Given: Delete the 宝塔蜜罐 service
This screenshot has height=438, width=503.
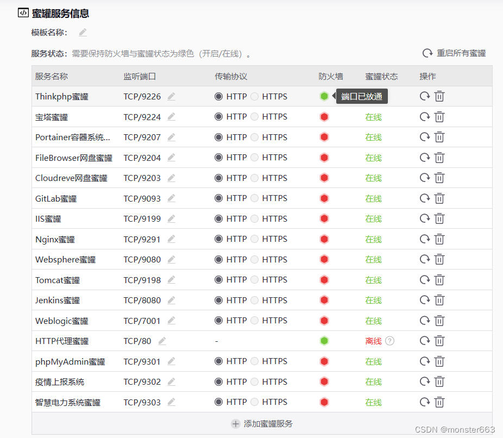Looking at the screenshot, I should (439, 117).
